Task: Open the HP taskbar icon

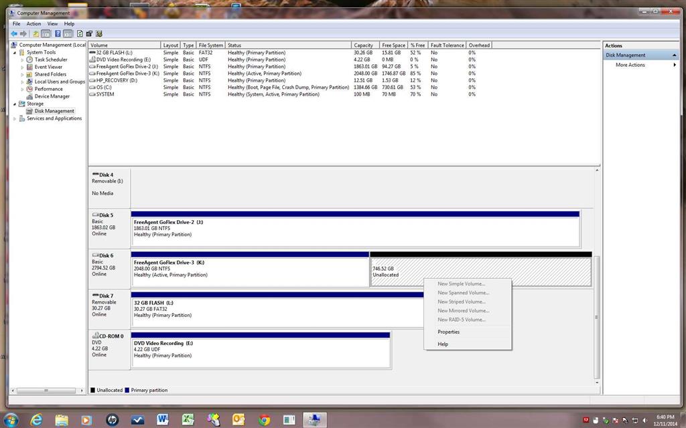Action: (x=112, y=420)
